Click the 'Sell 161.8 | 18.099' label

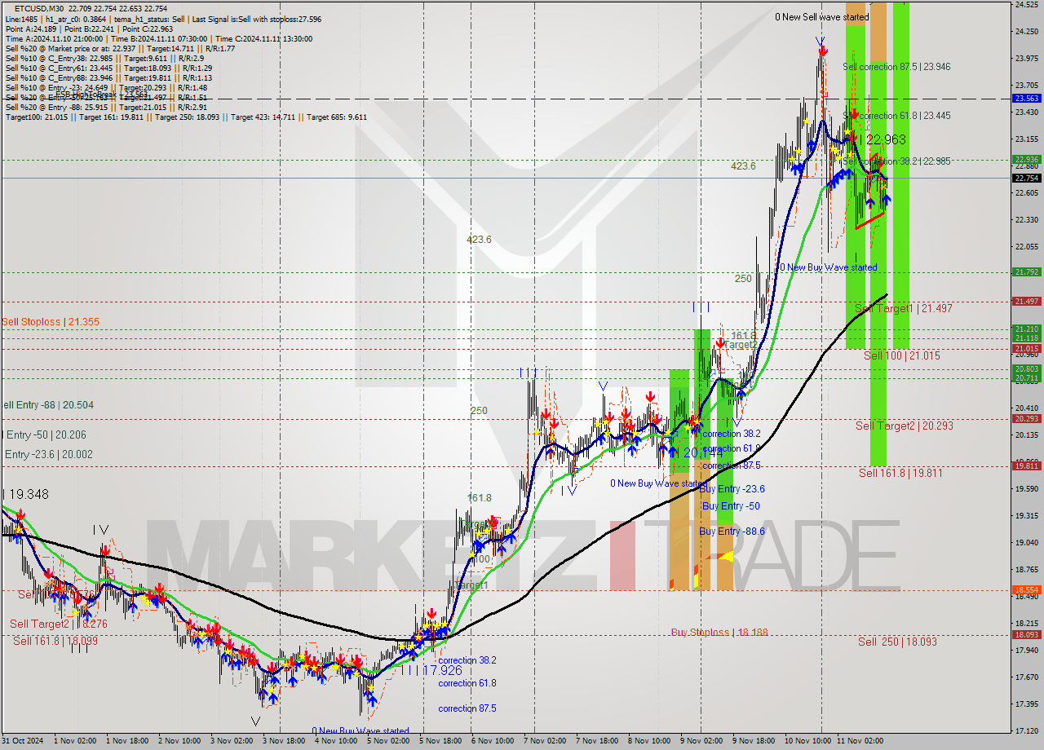click(55, 641)
